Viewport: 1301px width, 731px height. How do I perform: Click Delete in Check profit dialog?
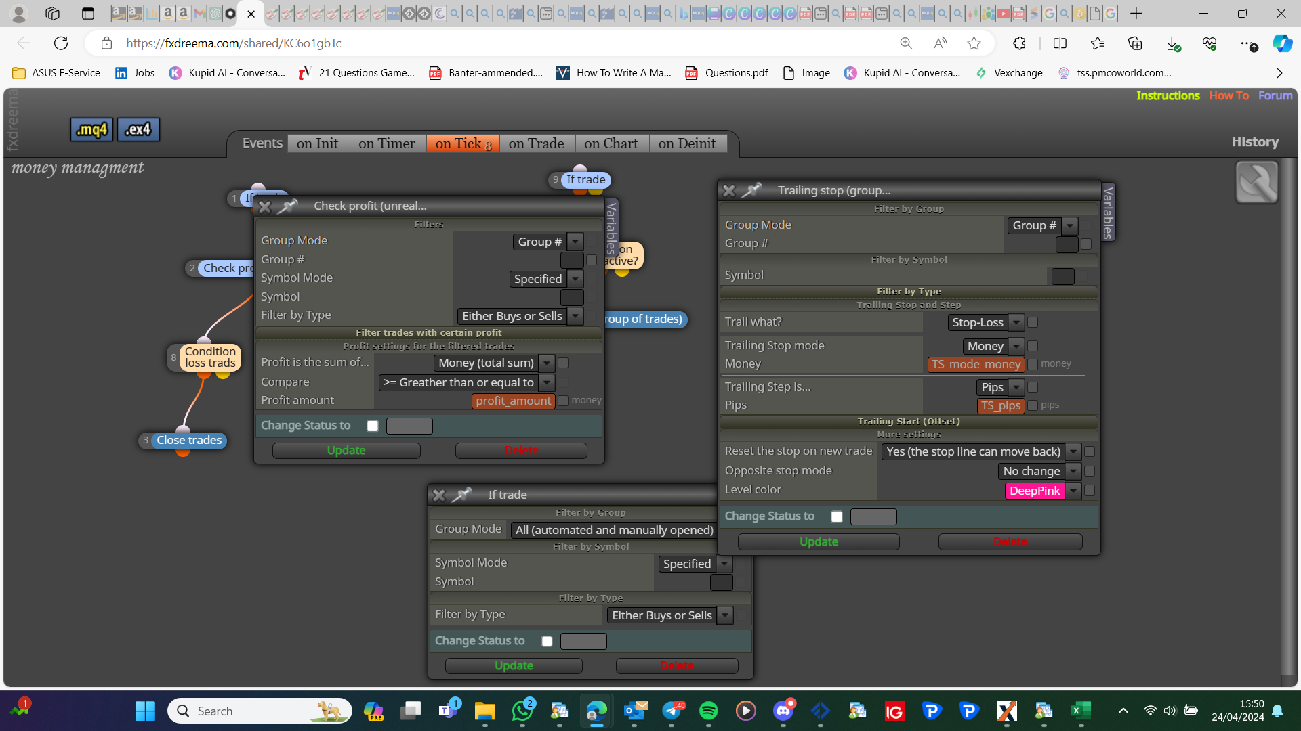click(x=521, y=451)
